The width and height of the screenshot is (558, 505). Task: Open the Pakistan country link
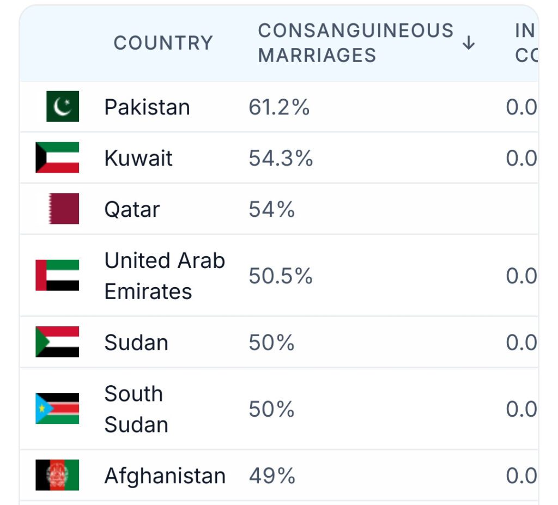147,107
